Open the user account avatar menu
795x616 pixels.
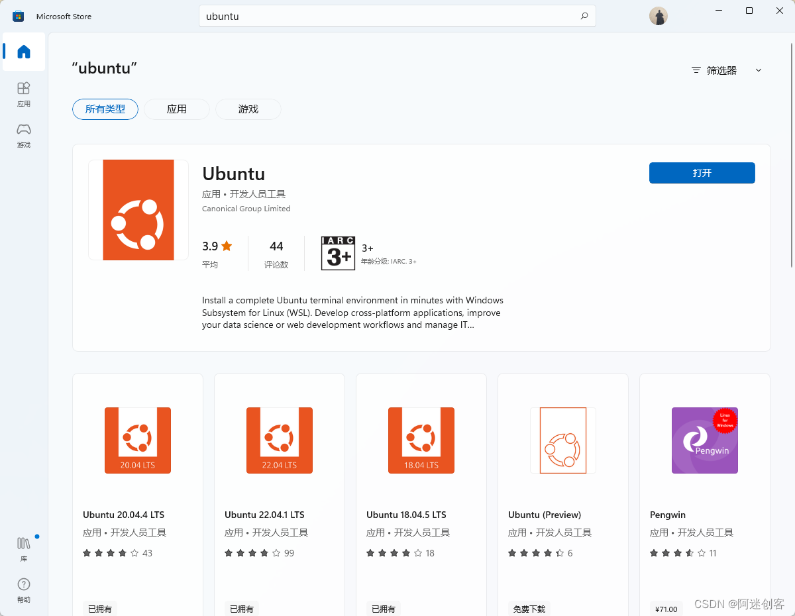[x=658, y=15]
